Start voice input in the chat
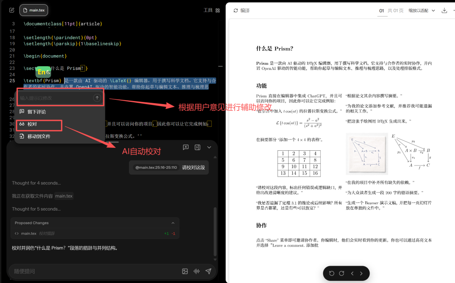 click(x=197, y=271)
